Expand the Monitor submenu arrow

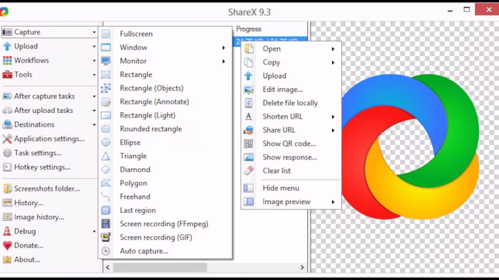(x=224, y=61)
